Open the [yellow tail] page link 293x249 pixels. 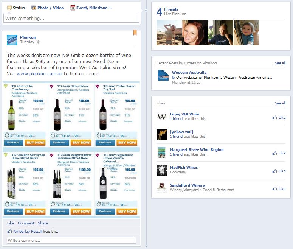[181, 132]
